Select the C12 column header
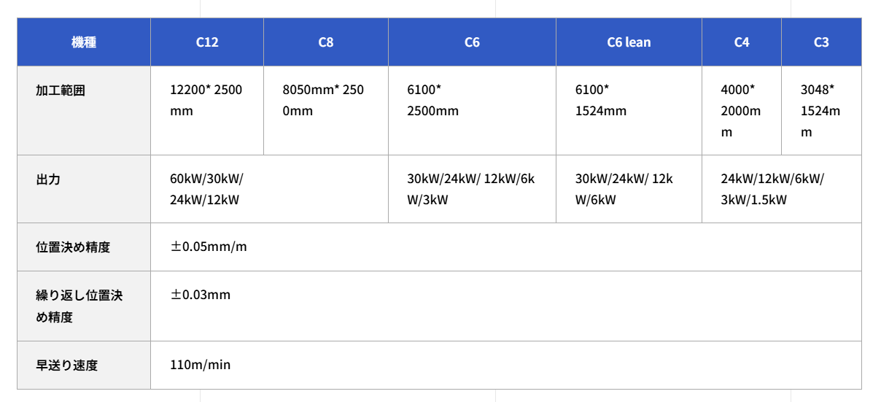The image size is (881, 402). 207,42
